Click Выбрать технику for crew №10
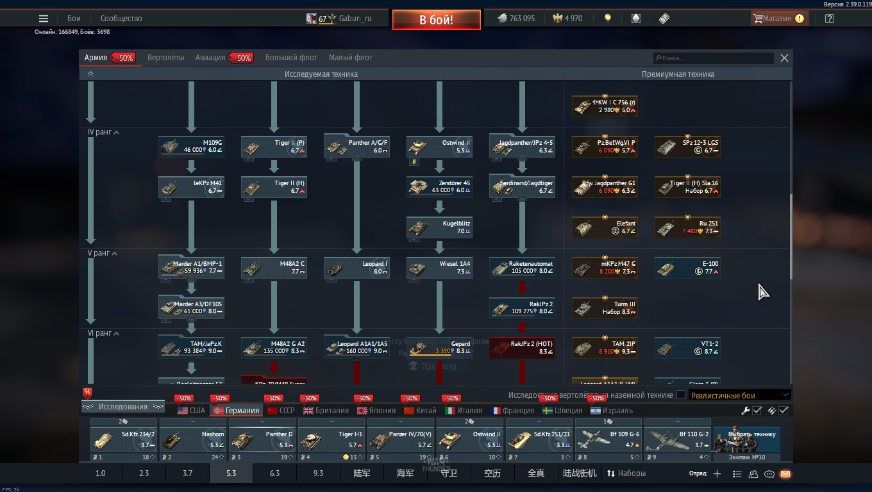872x492 pixels. coord(747,439)
